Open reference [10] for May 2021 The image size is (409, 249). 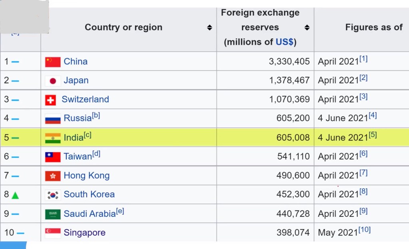tap(365, 230)
